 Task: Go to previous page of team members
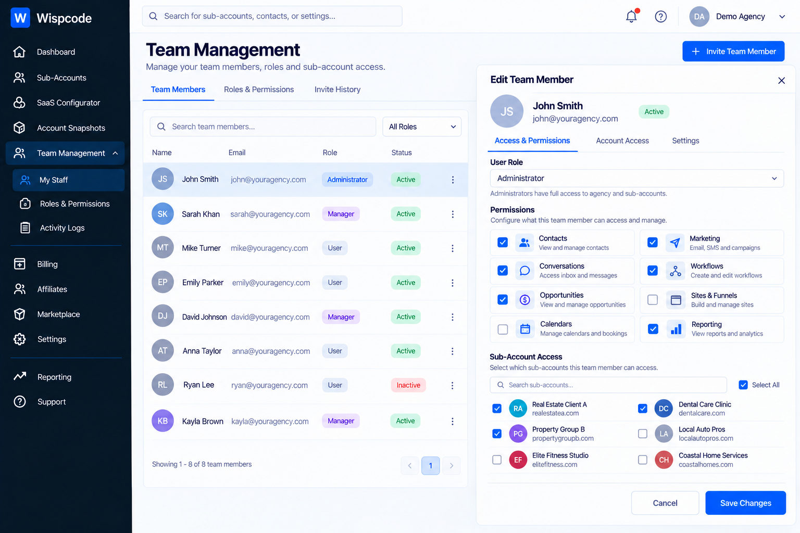pos(410,466)
